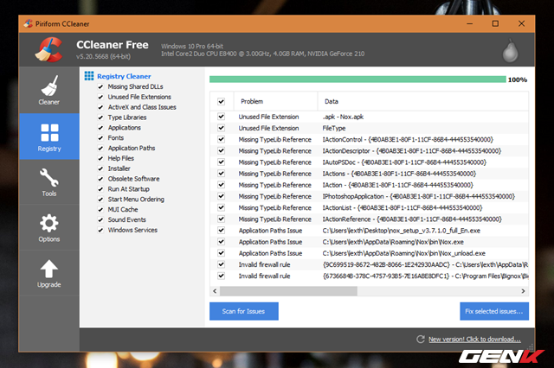The height and width of the screenshot is (368, 554).
Task: Uncheck MUI Cache option
Action: click(100, 209)
